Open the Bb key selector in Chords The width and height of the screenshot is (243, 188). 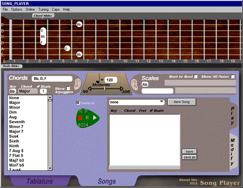(x=13, y=91)
